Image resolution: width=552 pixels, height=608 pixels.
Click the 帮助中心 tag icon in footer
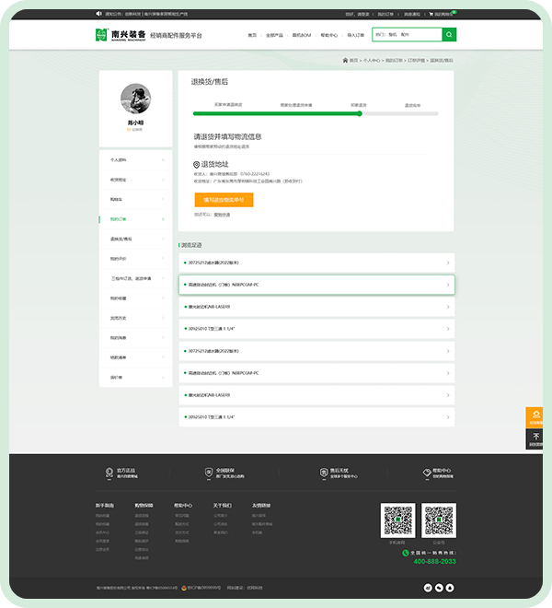tap(426, 472)
